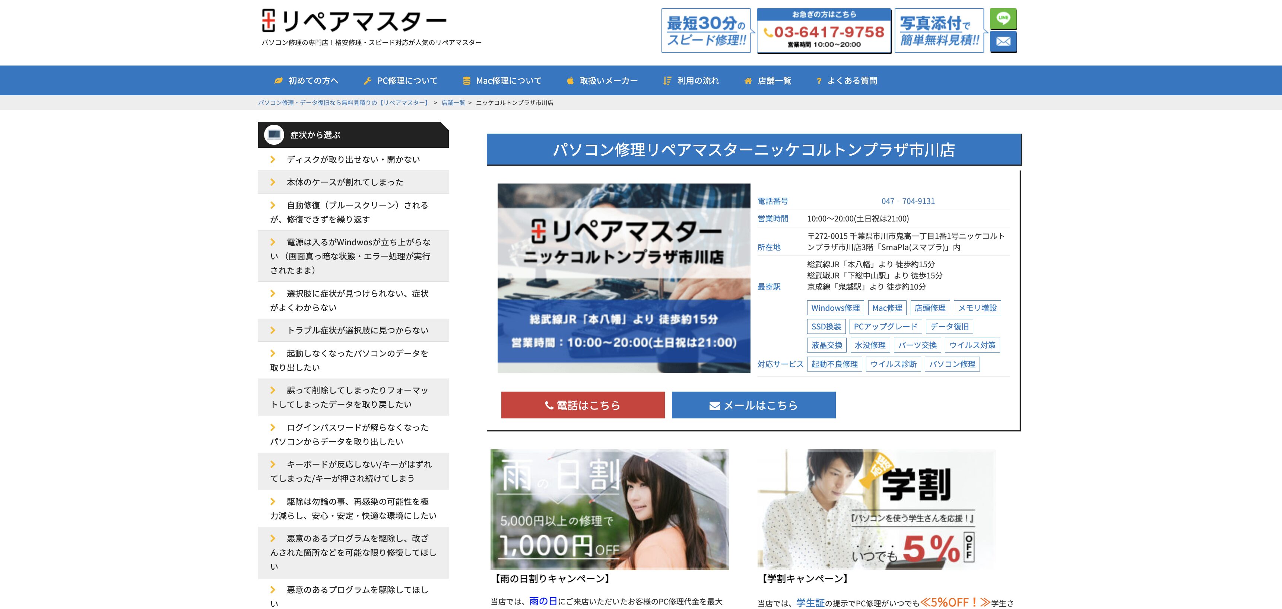Click the 雨の日割 campaign banner image
This screenshot has width=1282, height=609.
pyautogui.click(x=609, y=510)
